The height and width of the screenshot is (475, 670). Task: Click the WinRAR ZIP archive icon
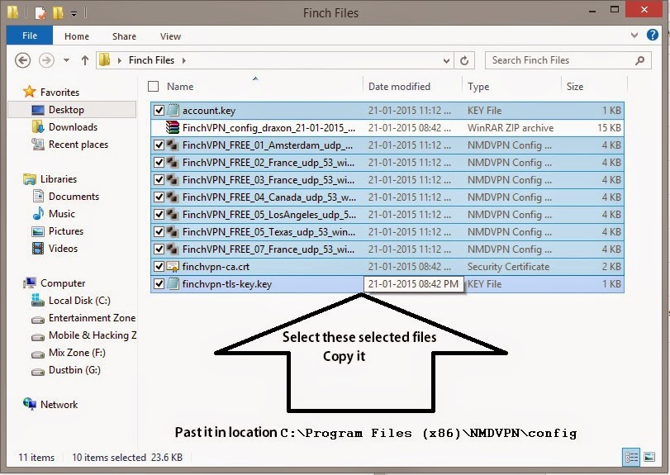point(173,127)
